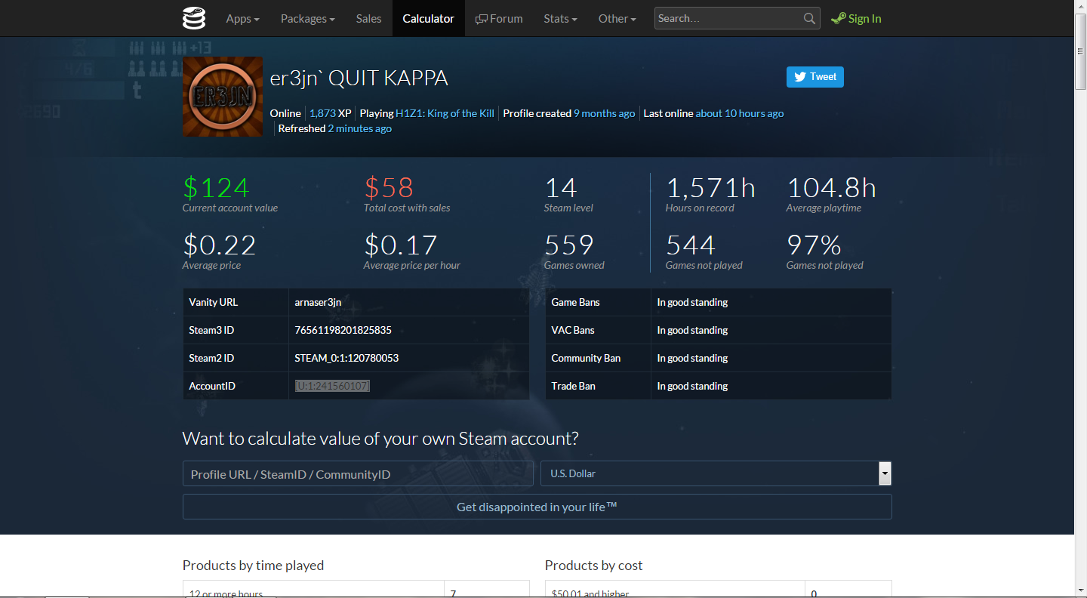Open H1Z1: King of the Kill link
Image resolution: width=1087 pixels, height=598 pixels.
click(x=445, y=113)
